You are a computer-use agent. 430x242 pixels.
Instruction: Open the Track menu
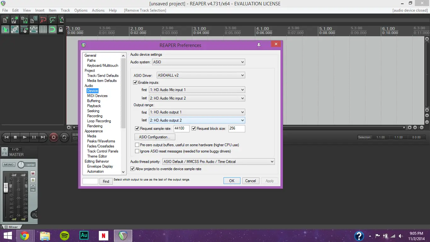(65, 10)
